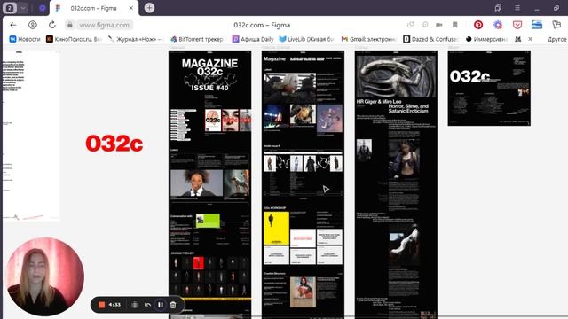
Task: Delete the recording using the trash icon
Action: [173, 305]
